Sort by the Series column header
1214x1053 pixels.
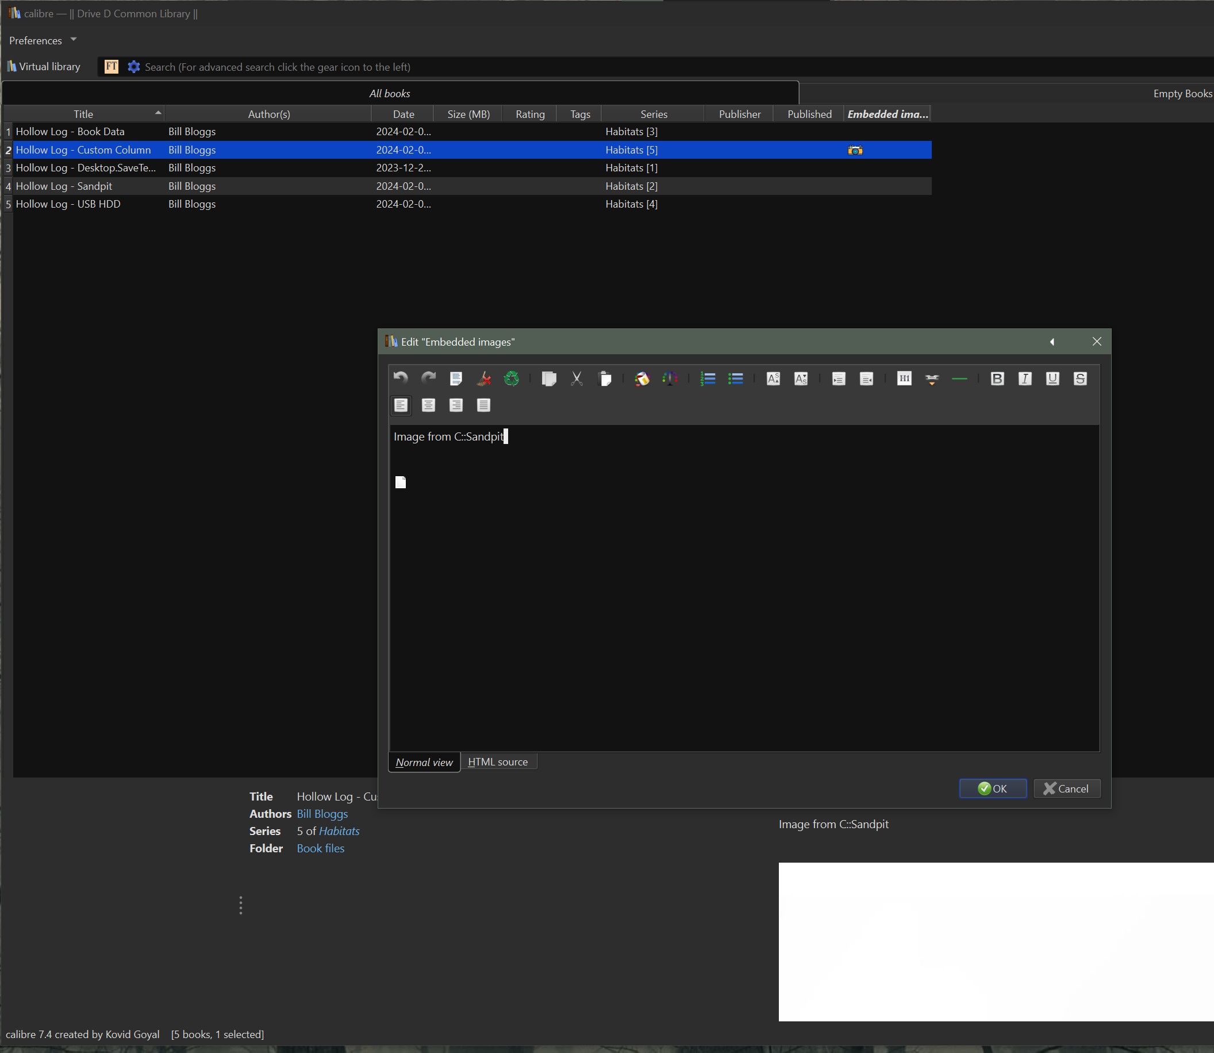click(x=653, y=114)
